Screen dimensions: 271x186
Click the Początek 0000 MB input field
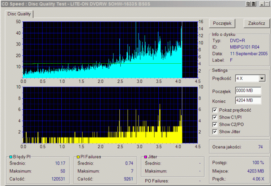pos(248,91)
